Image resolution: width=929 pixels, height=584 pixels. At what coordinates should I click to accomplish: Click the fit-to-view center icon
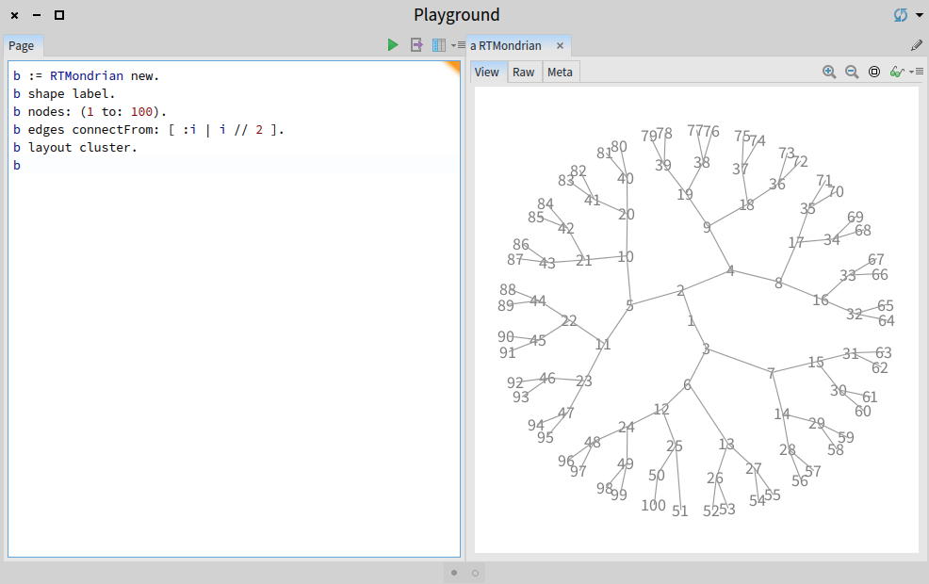coord(873,72)
